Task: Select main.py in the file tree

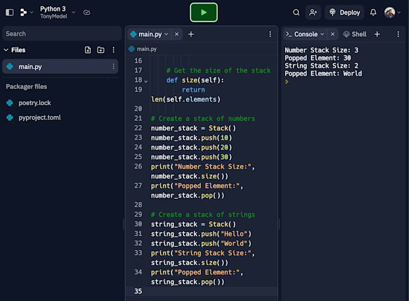Action: click(60, 67)
